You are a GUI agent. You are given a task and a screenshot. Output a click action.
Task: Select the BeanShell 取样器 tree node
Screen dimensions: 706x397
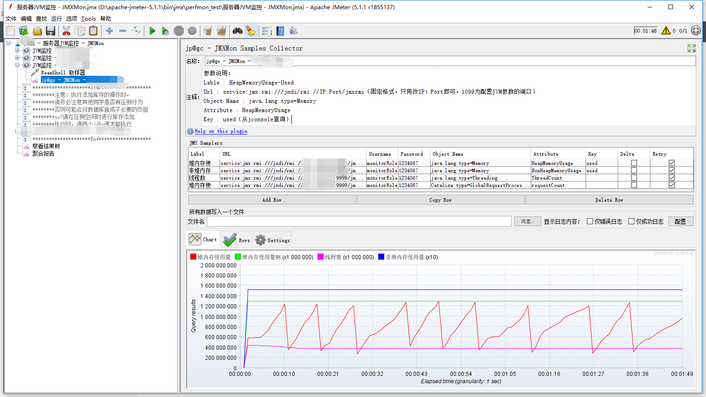[x=63, y=73]
